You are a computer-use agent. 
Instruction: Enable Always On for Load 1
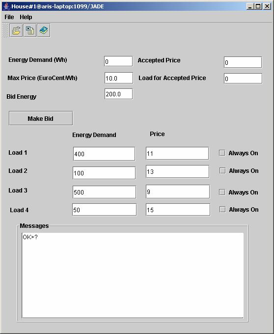pyautogui.click(x=222, y=153)
